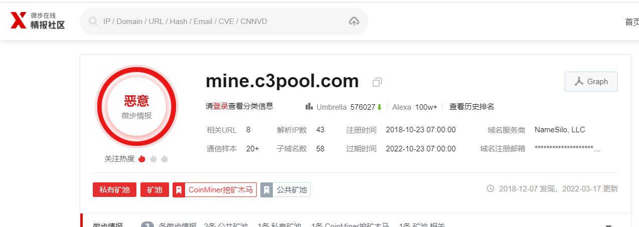The image size is (639, 227).
Task: Click the second gray flame icon
Action: pos(153,158)
